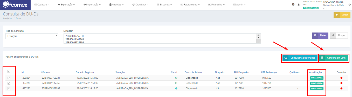The image size is (352, 97).
Task: Click DU-E number 22BR0007755331 in table
Action: (51, 78)
